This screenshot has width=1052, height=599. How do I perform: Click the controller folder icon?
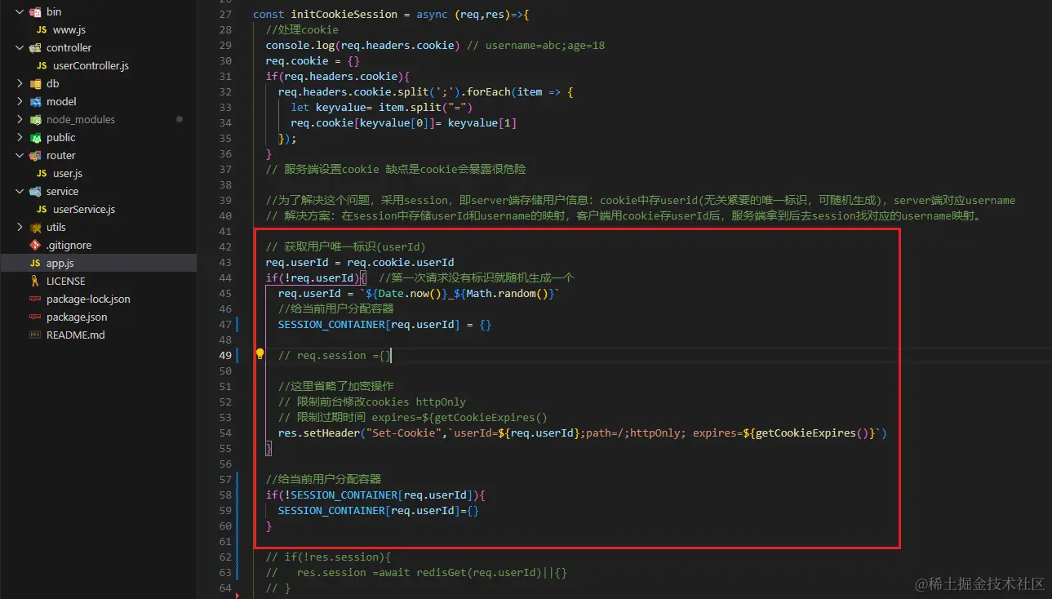pos(35,48)
